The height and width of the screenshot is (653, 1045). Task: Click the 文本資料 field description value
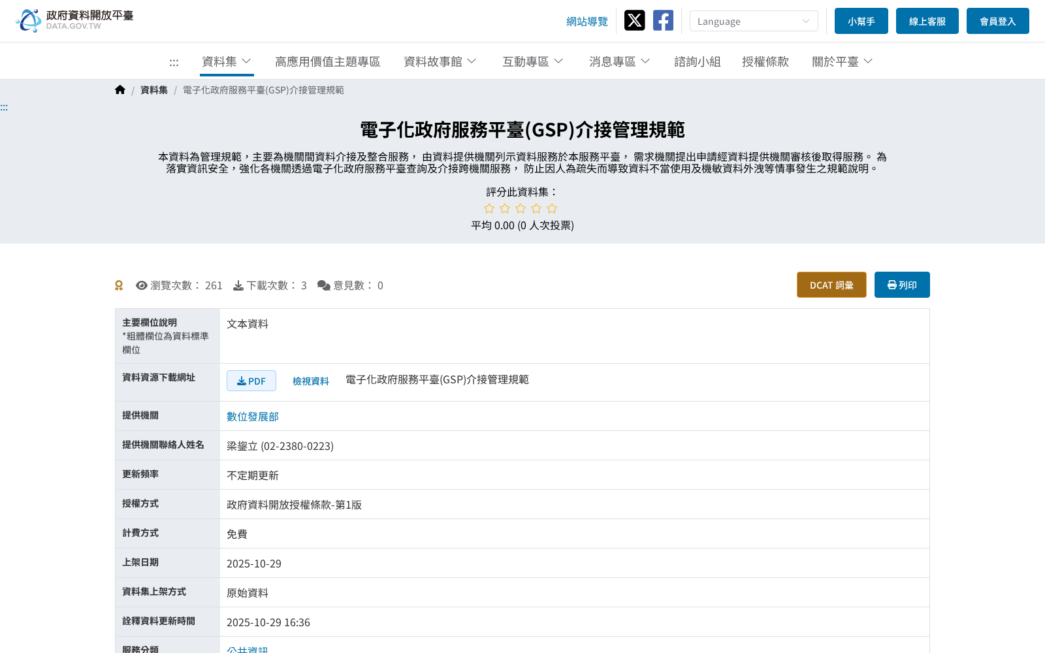(x=248, y=324)
